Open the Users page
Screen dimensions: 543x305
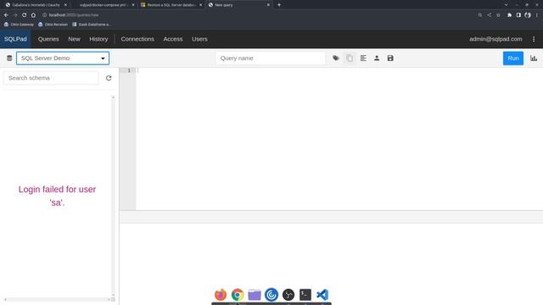coord(200,39)
